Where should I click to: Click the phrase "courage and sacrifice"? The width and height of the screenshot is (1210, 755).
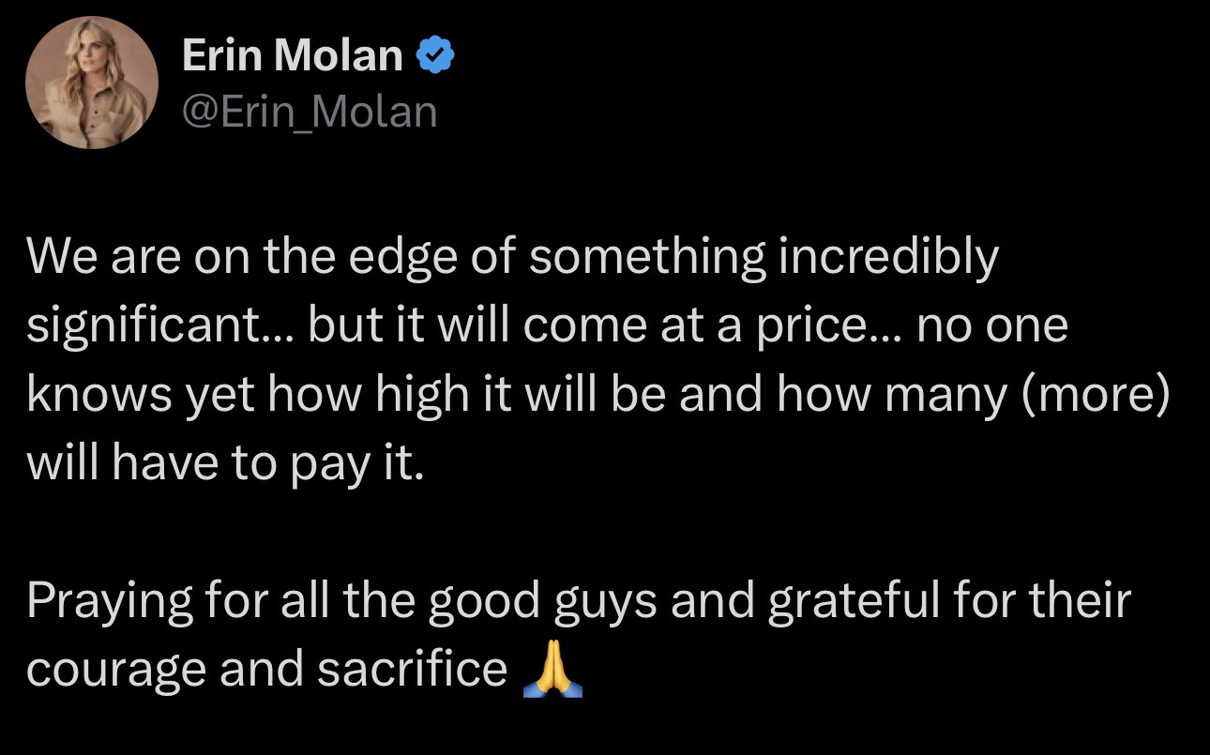coord(266,669)
